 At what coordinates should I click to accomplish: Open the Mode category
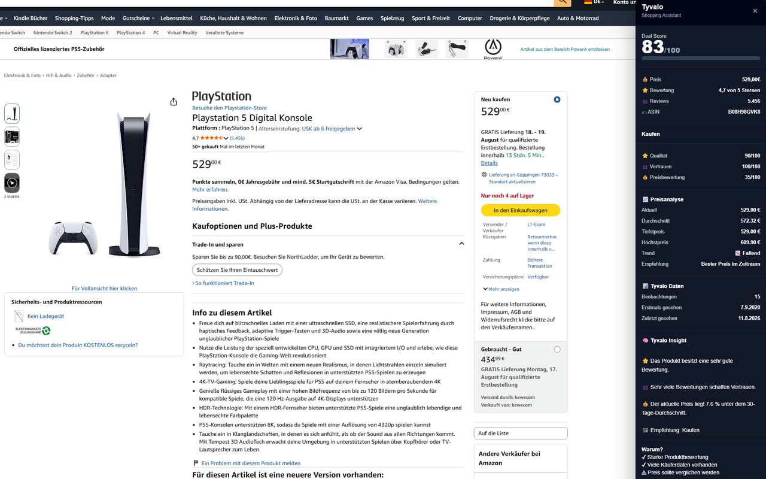tap(108, 19)
